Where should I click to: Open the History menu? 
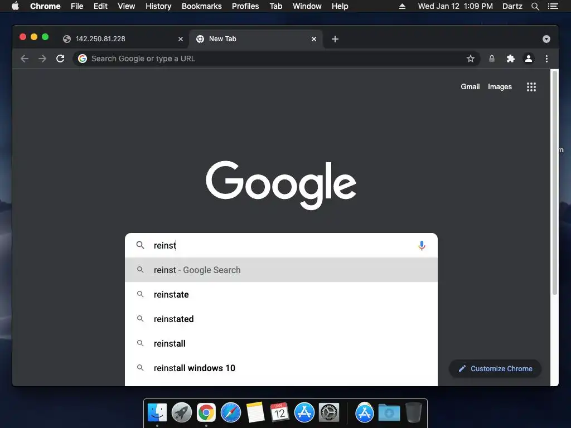(158, 6)
